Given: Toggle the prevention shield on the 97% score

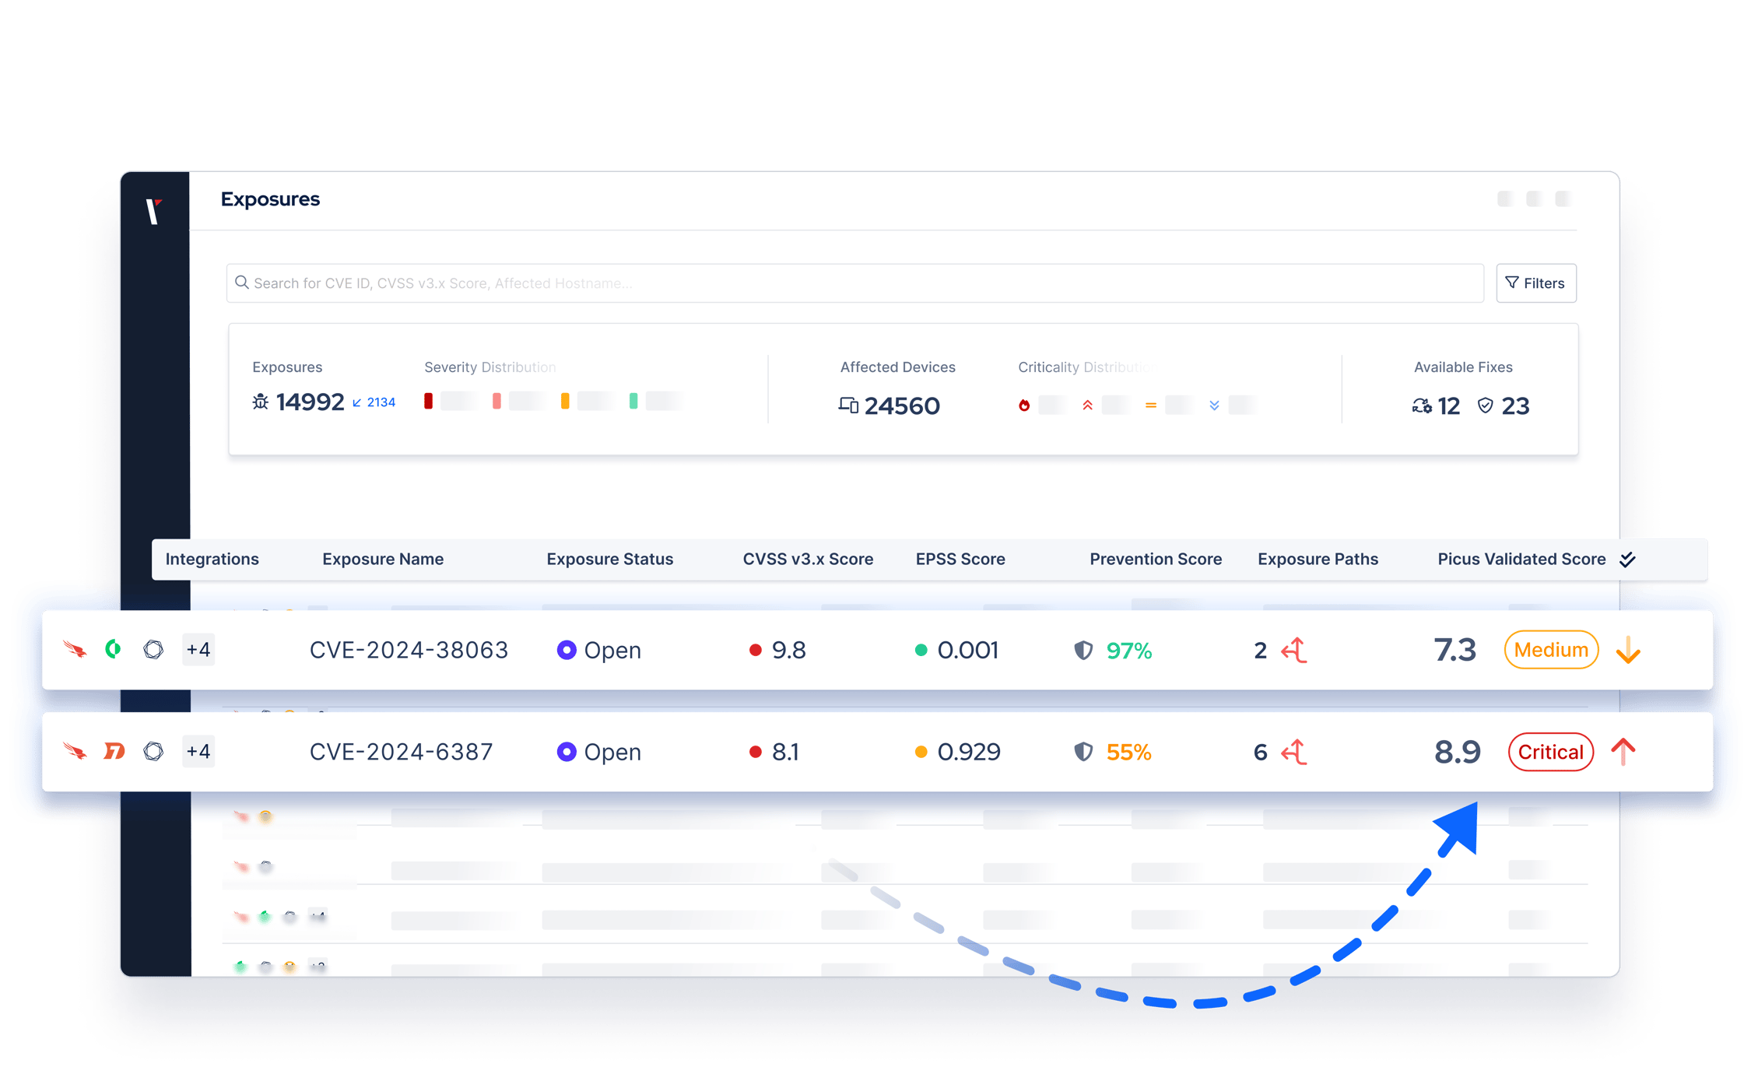Looking at the screenshot, I should click(1083, 651).
